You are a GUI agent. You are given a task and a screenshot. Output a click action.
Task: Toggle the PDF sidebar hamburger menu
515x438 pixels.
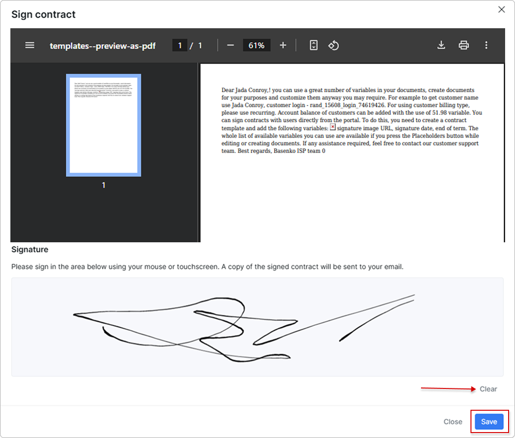pyautogui.click(x=30, y=46)
